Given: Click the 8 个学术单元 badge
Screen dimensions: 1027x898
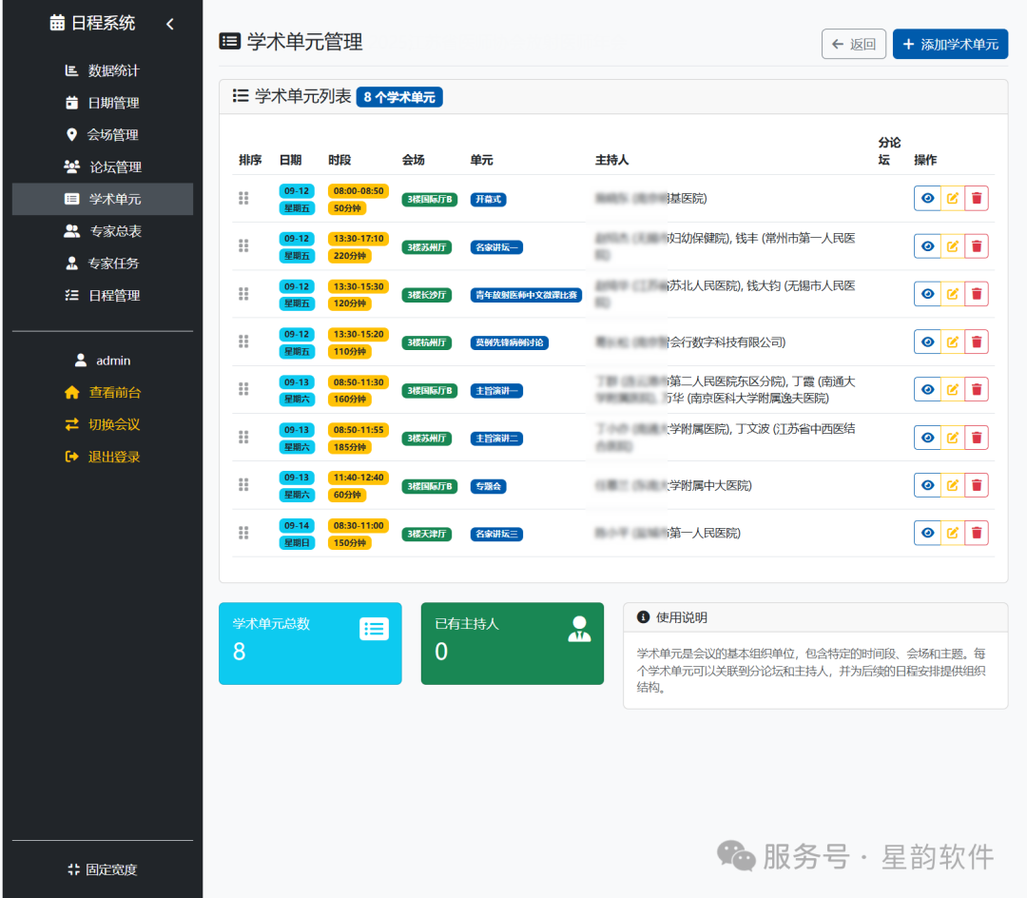Looking at the screenshot, I should point(399,97).
